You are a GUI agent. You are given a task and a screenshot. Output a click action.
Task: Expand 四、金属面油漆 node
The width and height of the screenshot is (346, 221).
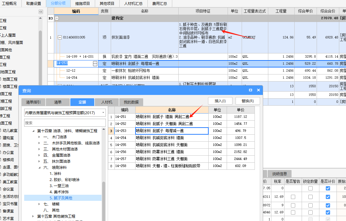39,155
